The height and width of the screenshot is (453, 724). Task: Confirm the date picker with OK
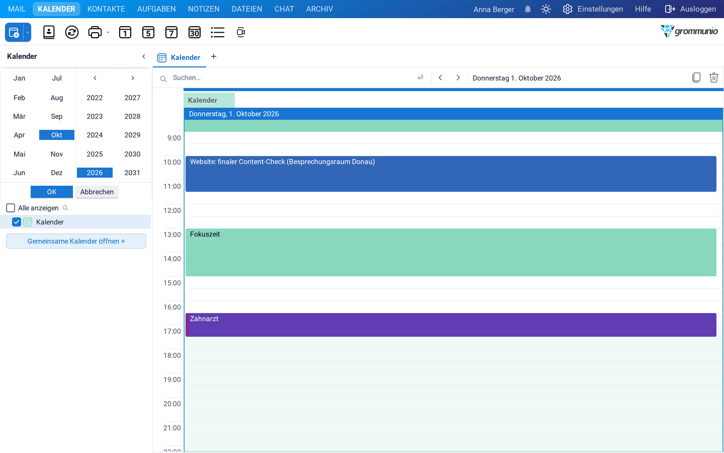52,192
